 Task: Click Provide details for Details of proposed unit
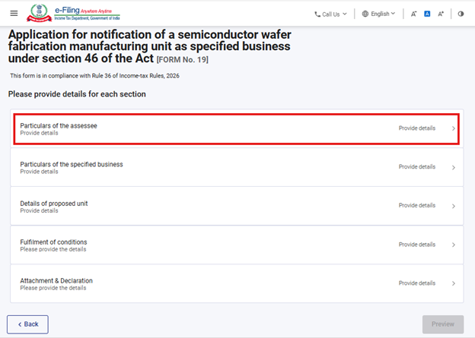[x=417, y=206]
